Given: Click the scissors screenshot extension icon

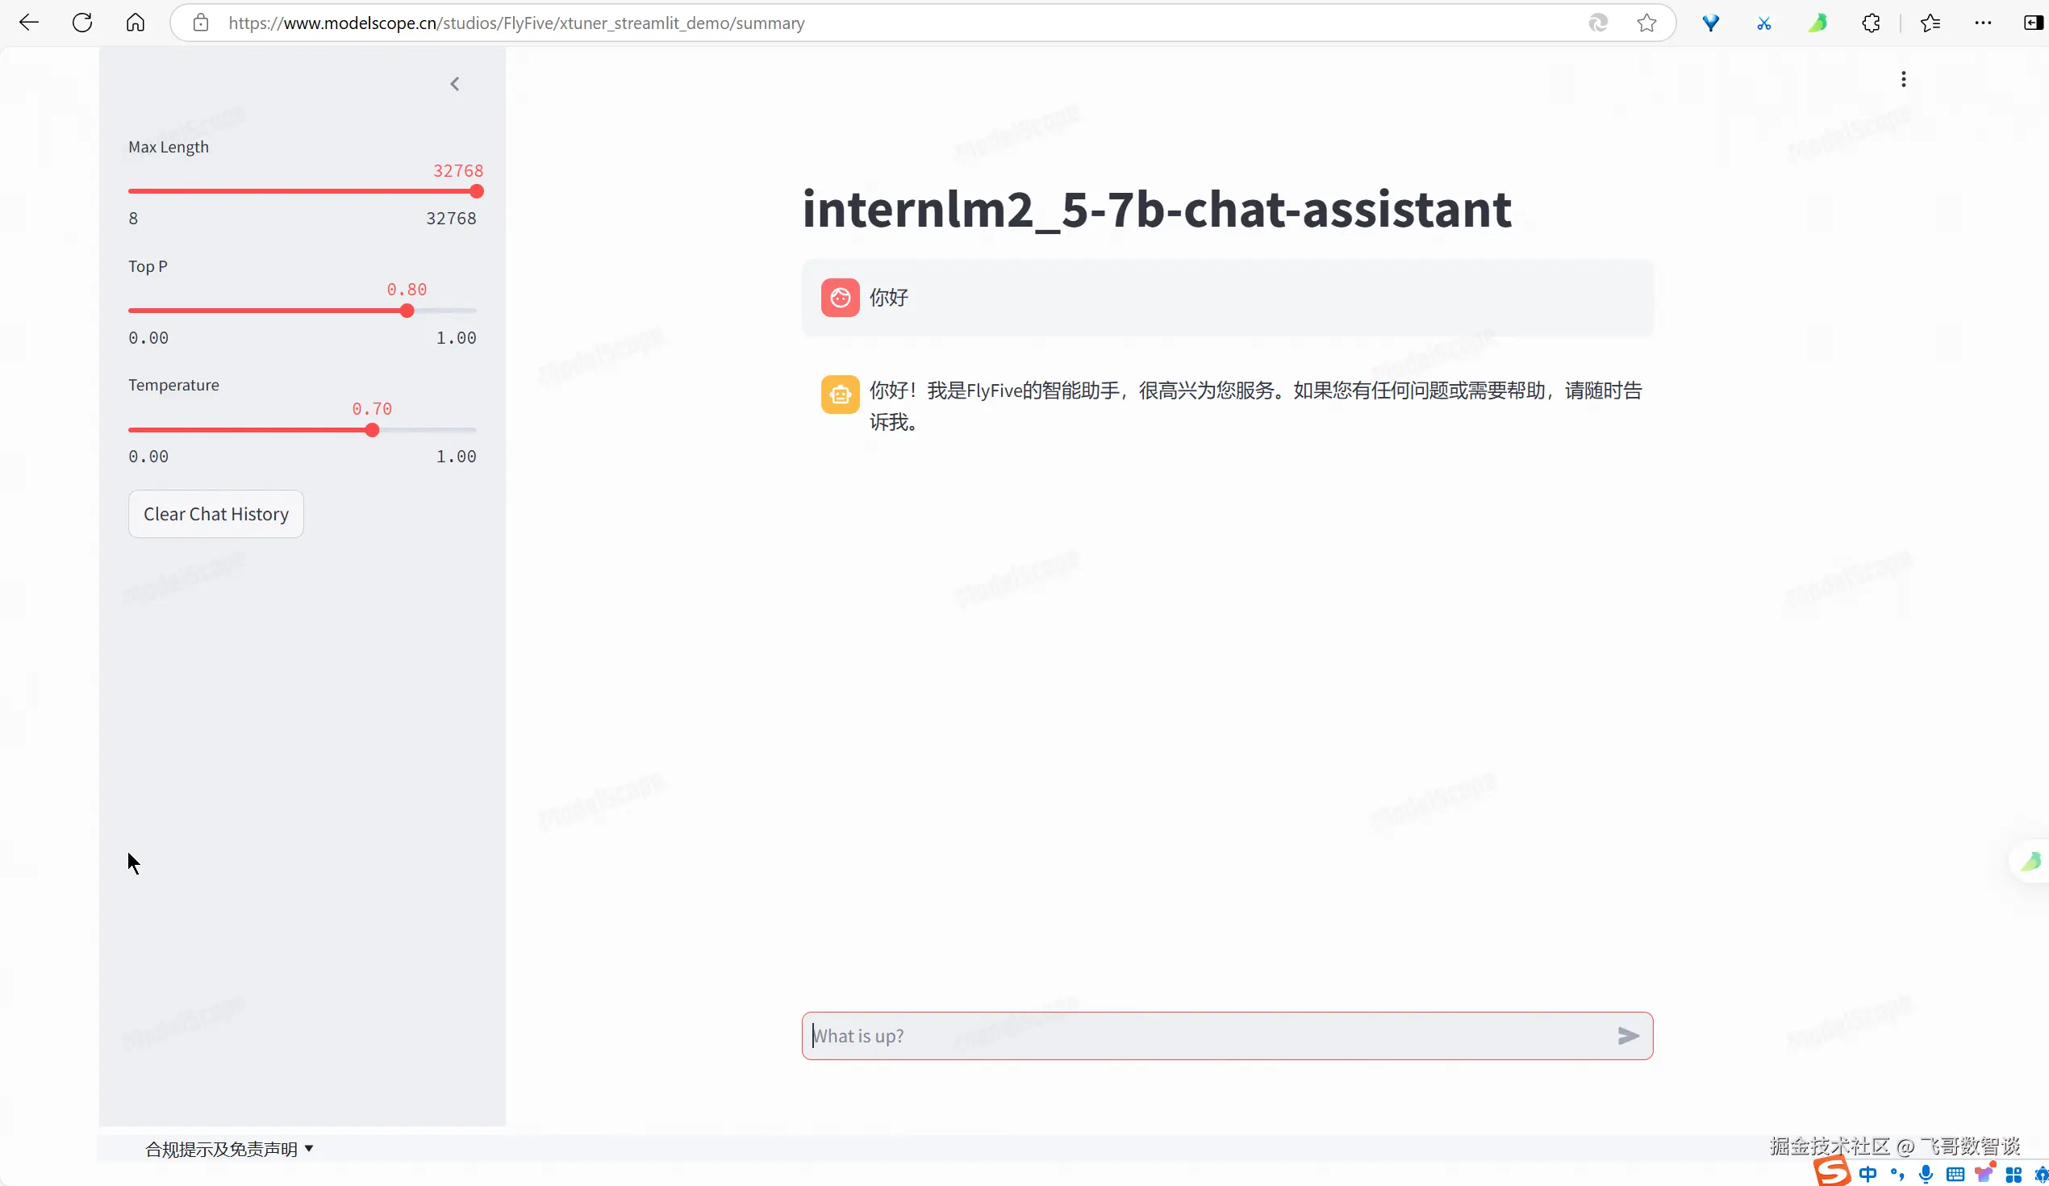Looking at the screenshot, I should [1763, 23].
